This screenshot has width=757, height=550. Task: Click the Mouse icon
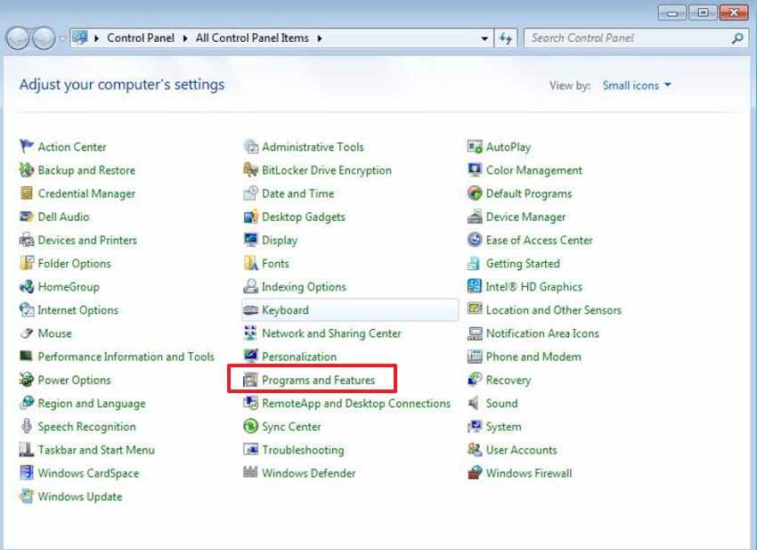point(27,333)
